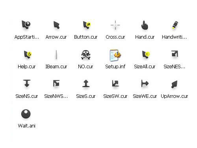Select the SizeNS.cur down arrow icon
The width and height of the screenshot is (197, 148).
click(27, 83)
